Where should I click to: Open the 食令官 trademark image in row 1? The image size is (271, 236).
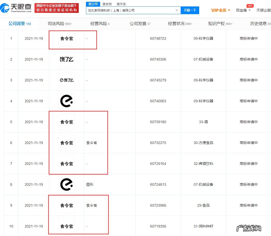click(x=66, y=38)
